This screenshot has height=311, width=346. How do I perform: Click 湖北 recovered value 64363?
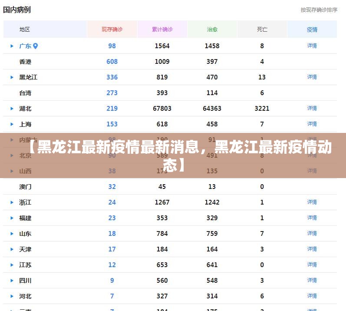(212, 109)
